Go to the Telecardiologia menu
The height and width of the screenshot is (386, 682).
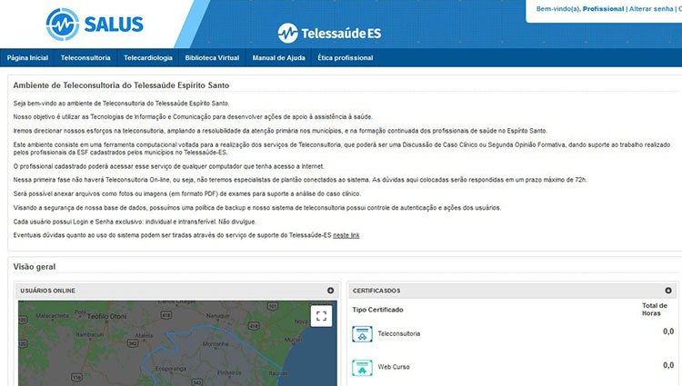(x=147, y=57)
